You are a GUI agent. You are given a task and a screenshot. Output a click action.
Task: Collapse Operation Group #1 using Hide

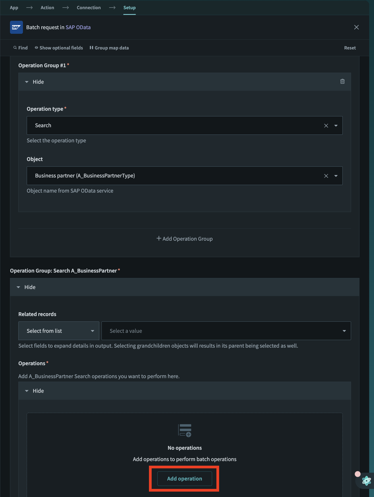click(x=34, y=82)
